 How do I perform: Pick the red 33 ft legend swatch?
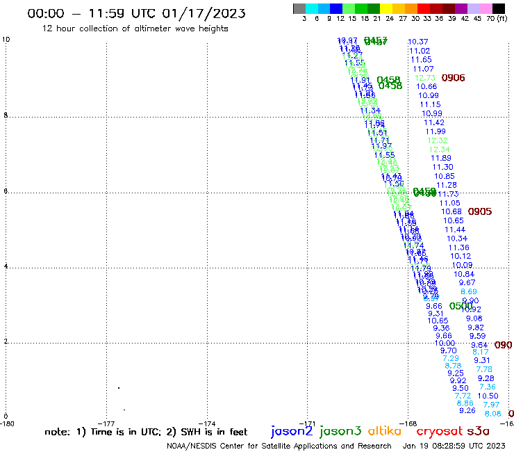pyautogui.click(x=424, y=8)
